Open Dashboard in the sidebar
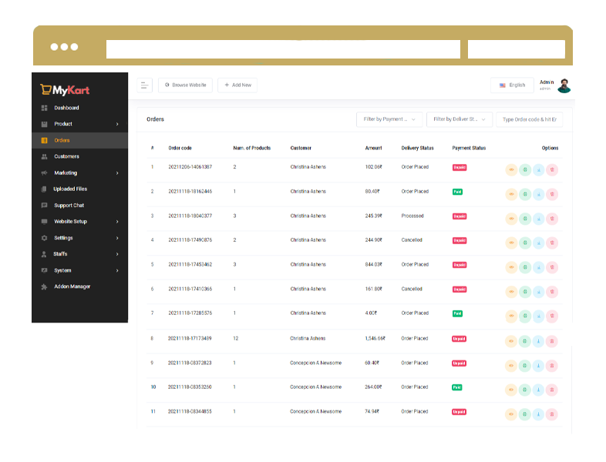This screenshot has height=462, width=606. click(66, 108)
